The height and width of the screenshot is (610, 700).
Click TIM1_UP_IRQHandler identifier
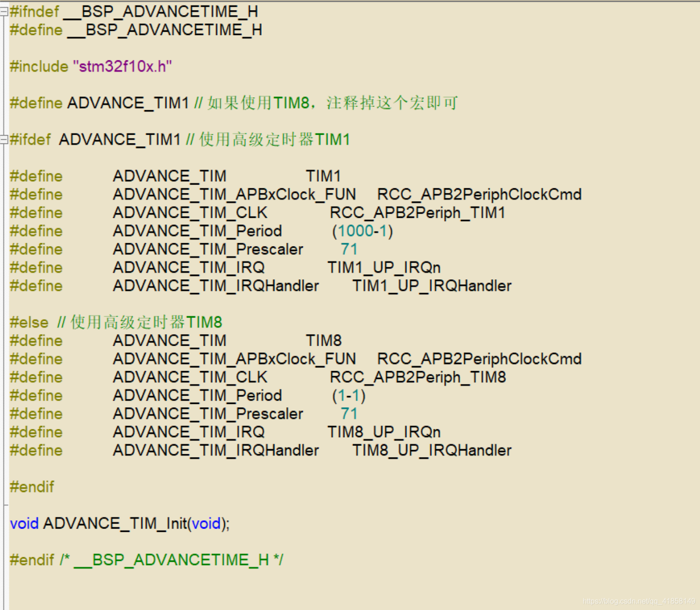(x=432, y=286)
